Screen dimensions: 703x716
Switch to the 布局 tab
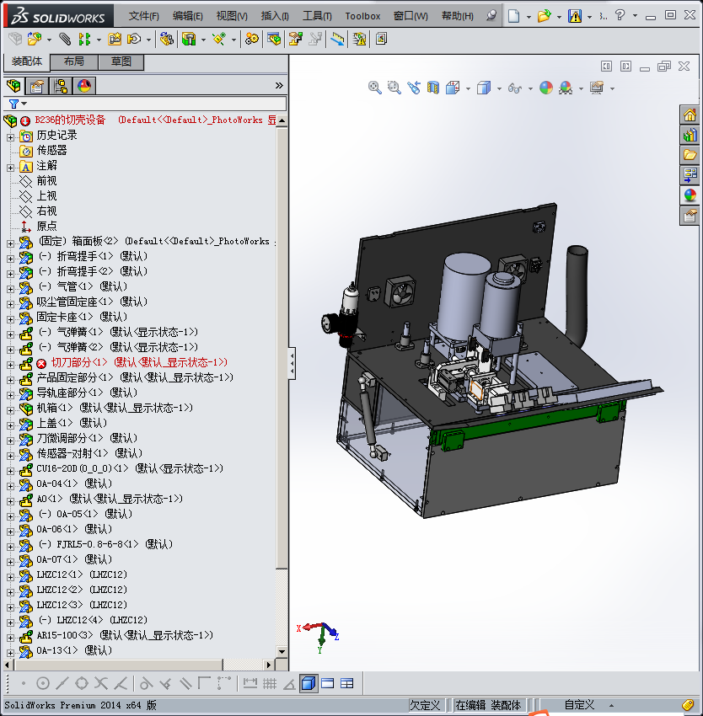coord(73,61)
